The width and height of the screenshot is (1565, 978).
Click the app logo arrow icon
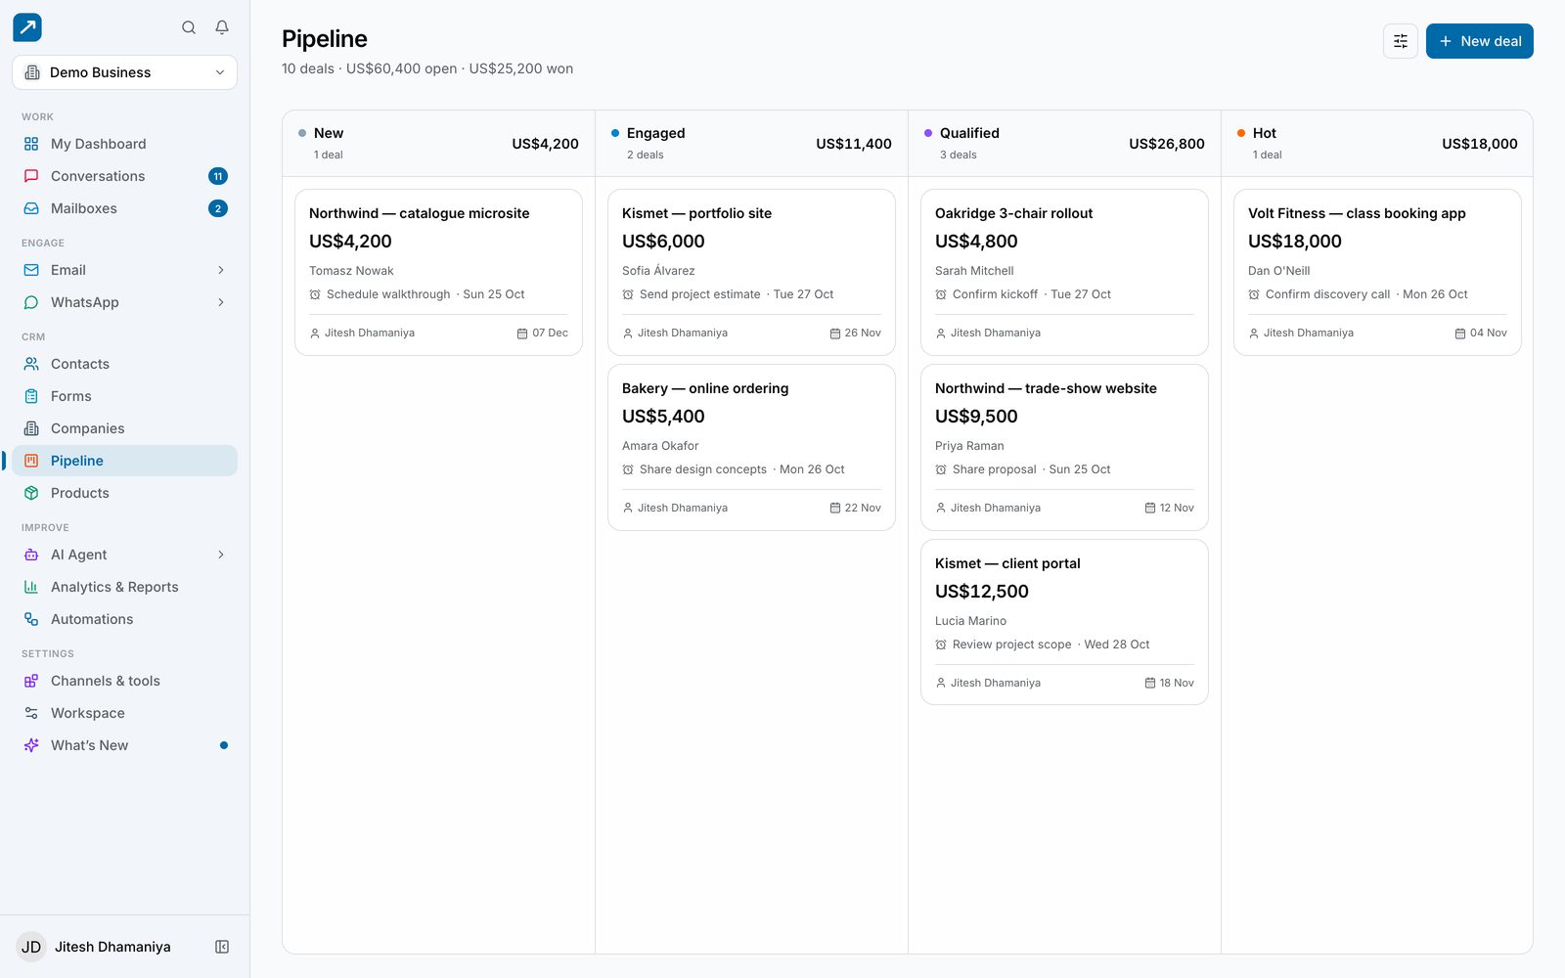pos(27,27)
